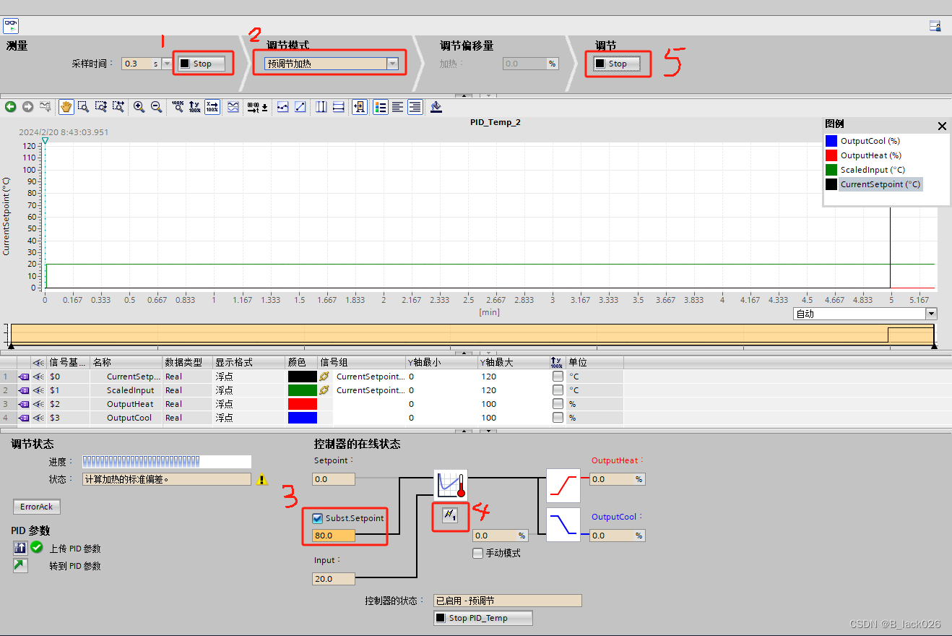Click the 80.0 substitute setpoint field

click(x=333, y=536)
